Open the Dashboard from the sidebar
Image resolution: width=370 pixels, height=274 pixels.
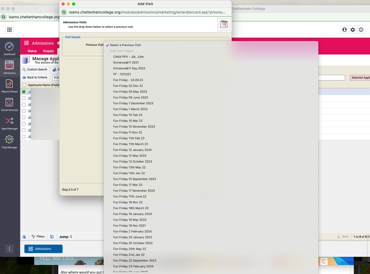pos(10,49)
